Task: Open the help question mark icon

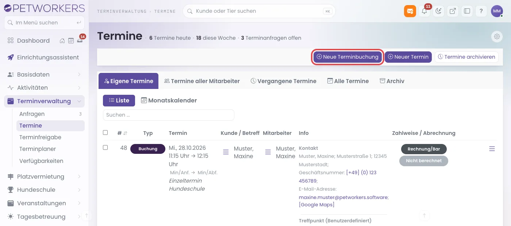Action: 481,11
